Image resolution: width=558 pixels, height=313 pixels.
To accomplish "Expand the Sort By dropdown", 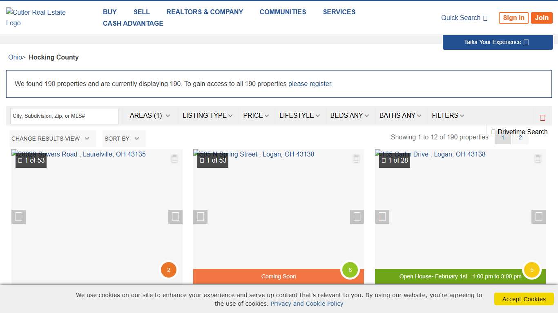I will coord(122,139).
